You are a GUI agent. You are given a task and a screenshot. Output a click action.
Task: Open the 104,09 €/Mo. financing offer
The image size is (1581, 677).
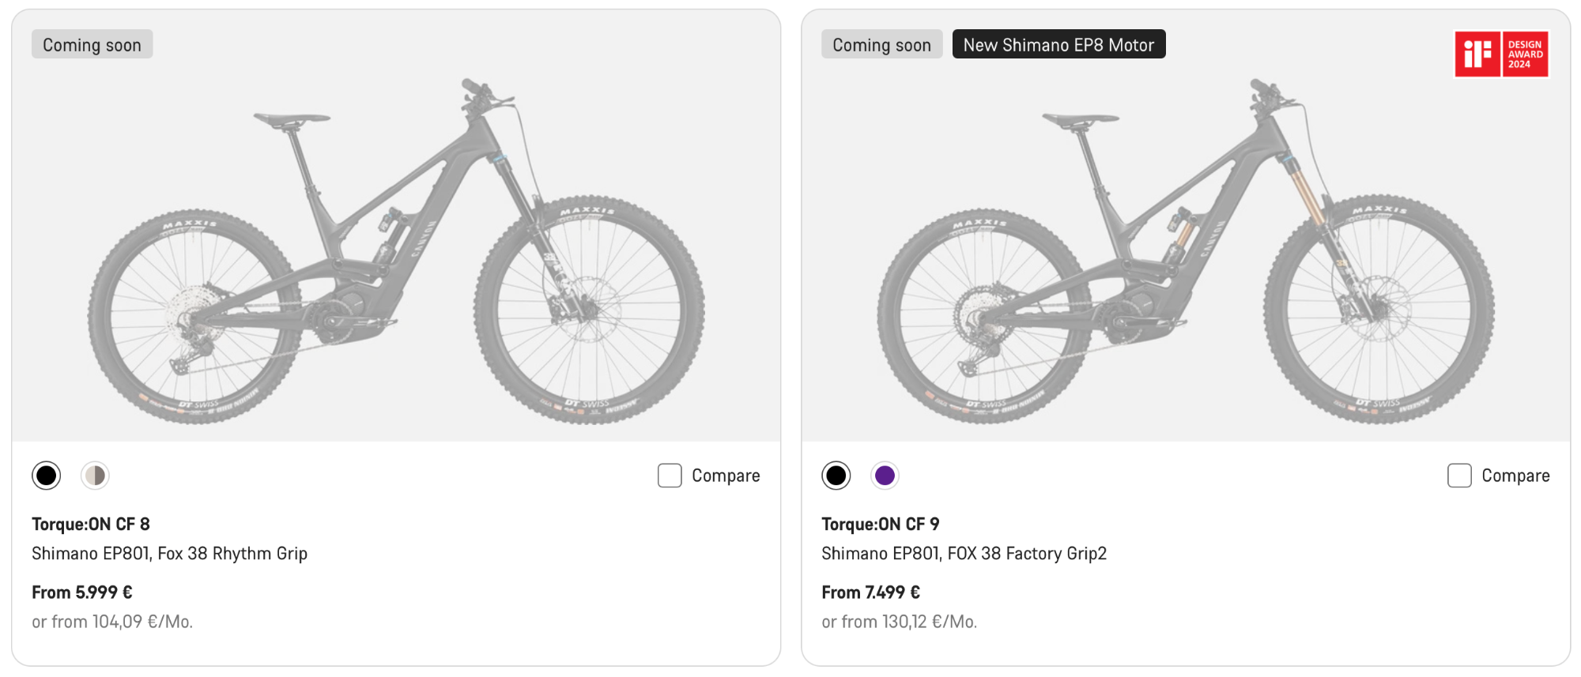tap(112, 622)
